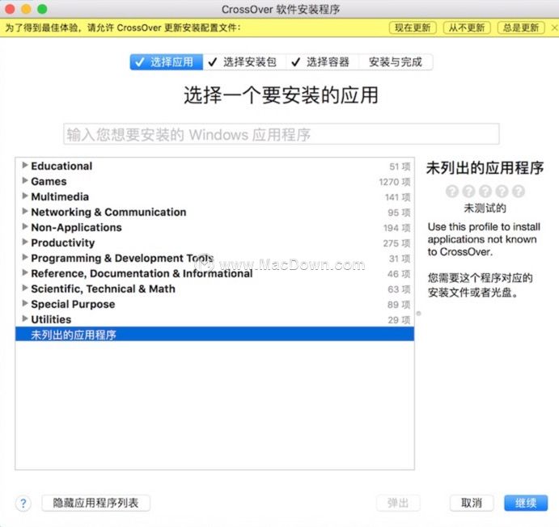Select the Productivity row label
The height and width of the screenshot is (527, 559).
pos(63,242)
